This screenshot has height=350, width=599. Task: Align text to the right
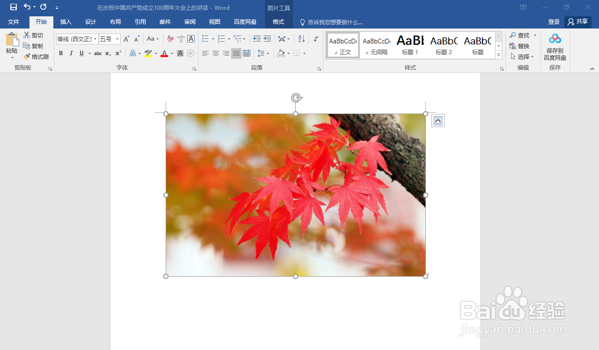tap(226, 53)
